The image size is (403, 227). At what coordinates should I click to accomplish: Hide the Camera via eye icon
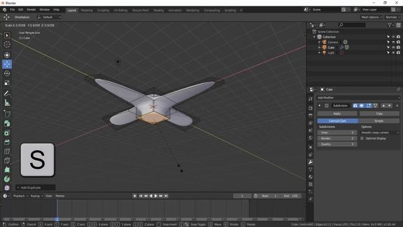click(x=393, y=42)
